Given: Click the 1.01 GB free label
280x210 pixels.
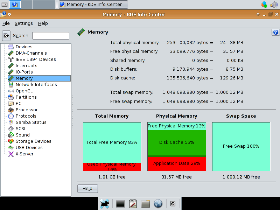Looking at the screenshot, I should 112,177.
